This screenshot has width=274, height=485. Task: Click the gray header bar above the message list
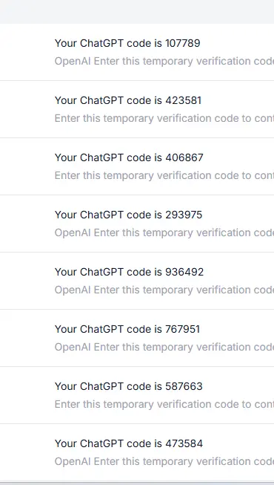137,12
